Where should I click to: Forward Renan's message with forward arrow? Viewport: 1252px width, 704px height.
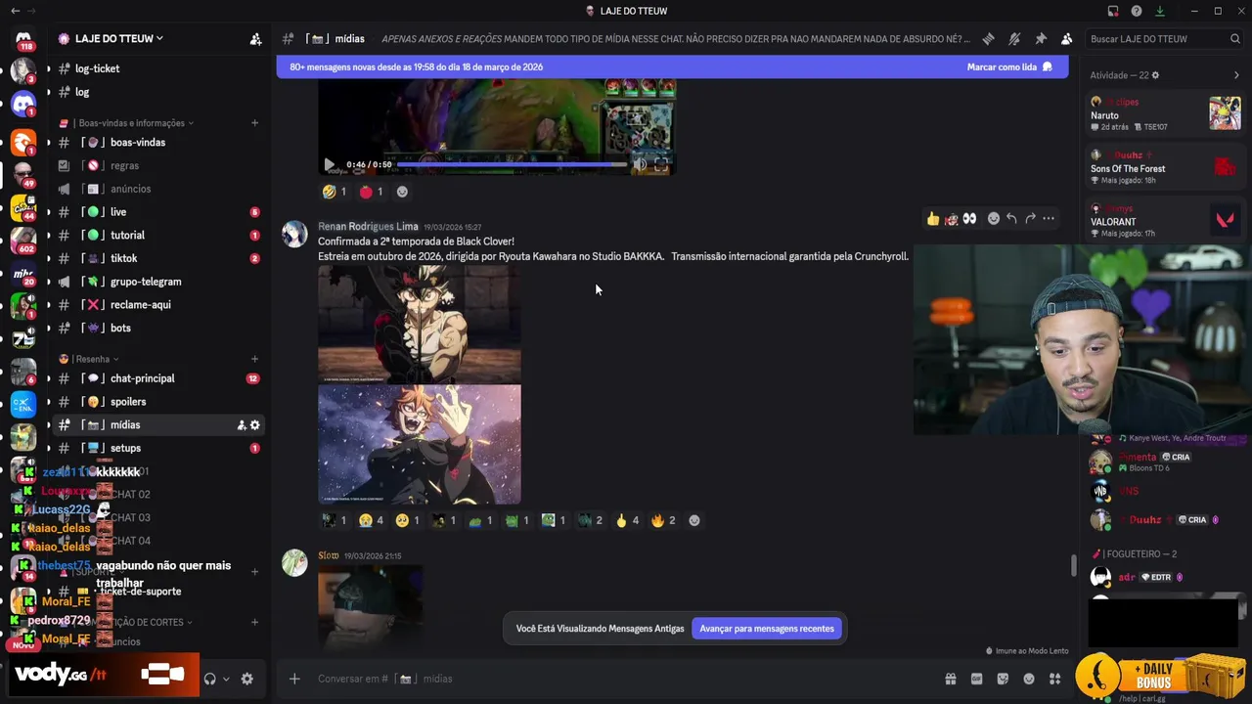[x=1030, y=219]
